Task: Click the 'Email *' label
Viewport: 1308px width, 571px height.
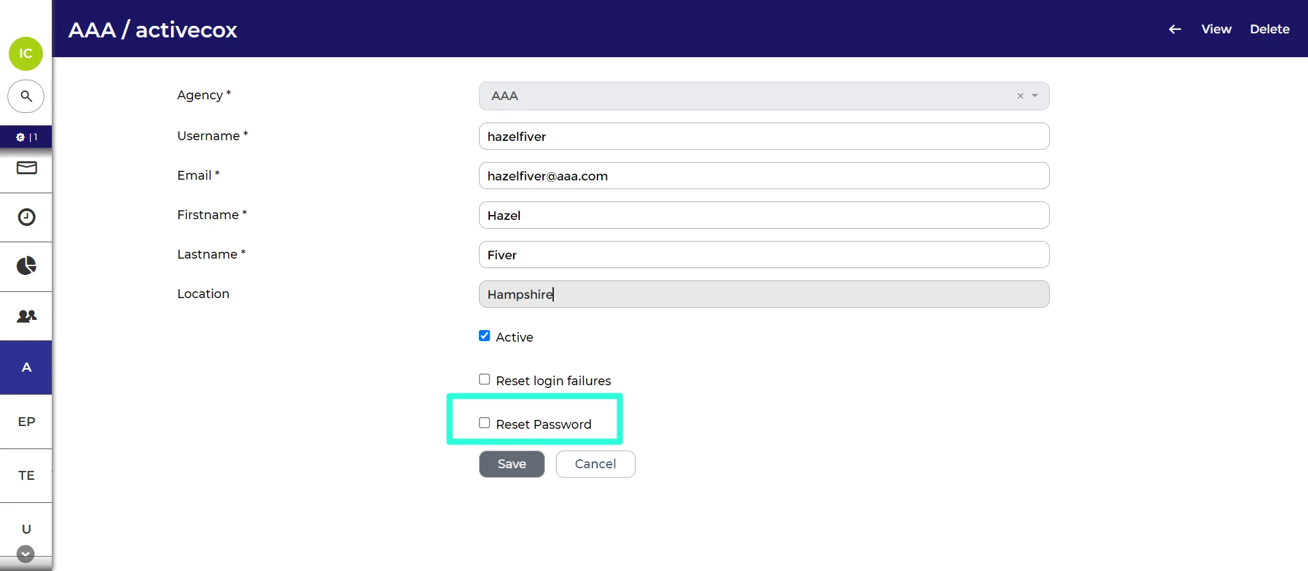Action: pyautogui.click(x=198, y=176)
